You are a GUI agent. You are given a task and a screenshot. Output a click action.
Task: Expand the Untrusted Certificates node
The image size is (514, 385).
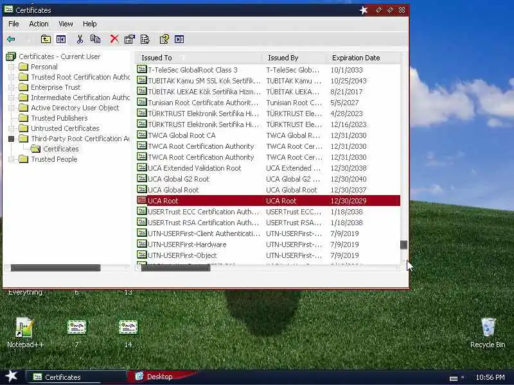(12, 128)
